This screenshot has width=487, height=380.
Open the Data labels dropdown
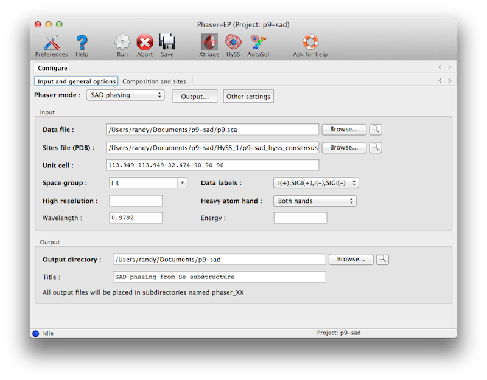pos(315,183)
